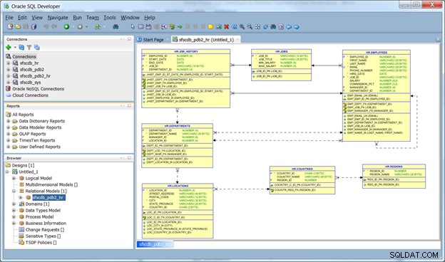Image resolution: width=445 pixels, height=262 pixels.
Task: Select the green arrow New FK Relation tool
Action: tap(180, 26)
